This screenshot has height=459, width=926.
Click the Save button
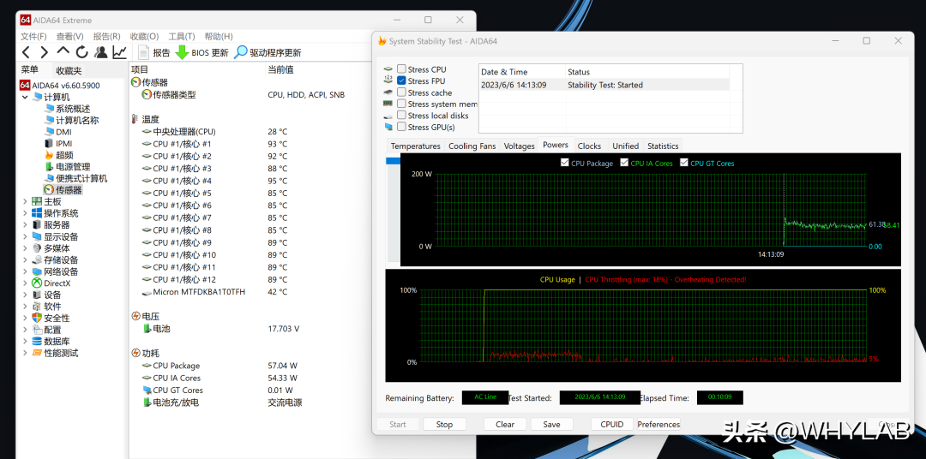(x=551, y=424)
